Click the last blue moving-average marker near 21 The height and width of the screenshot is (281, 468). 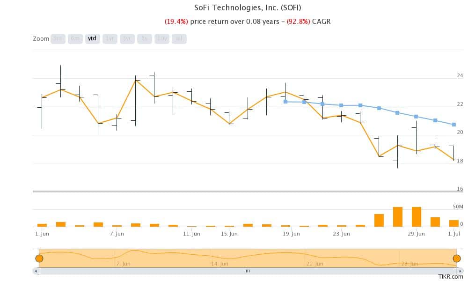pyautogui.click(x=453, y=125)
